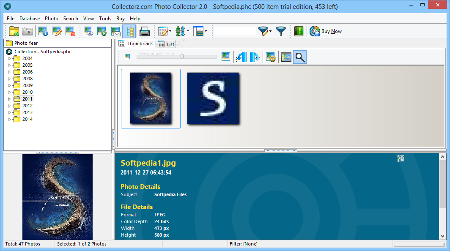Start slideshow with the play photo icon

click(102, 31)
